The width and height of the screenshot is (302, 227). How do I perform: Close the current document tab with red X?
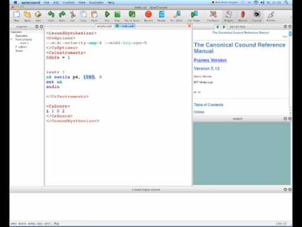tap(189, 26)
